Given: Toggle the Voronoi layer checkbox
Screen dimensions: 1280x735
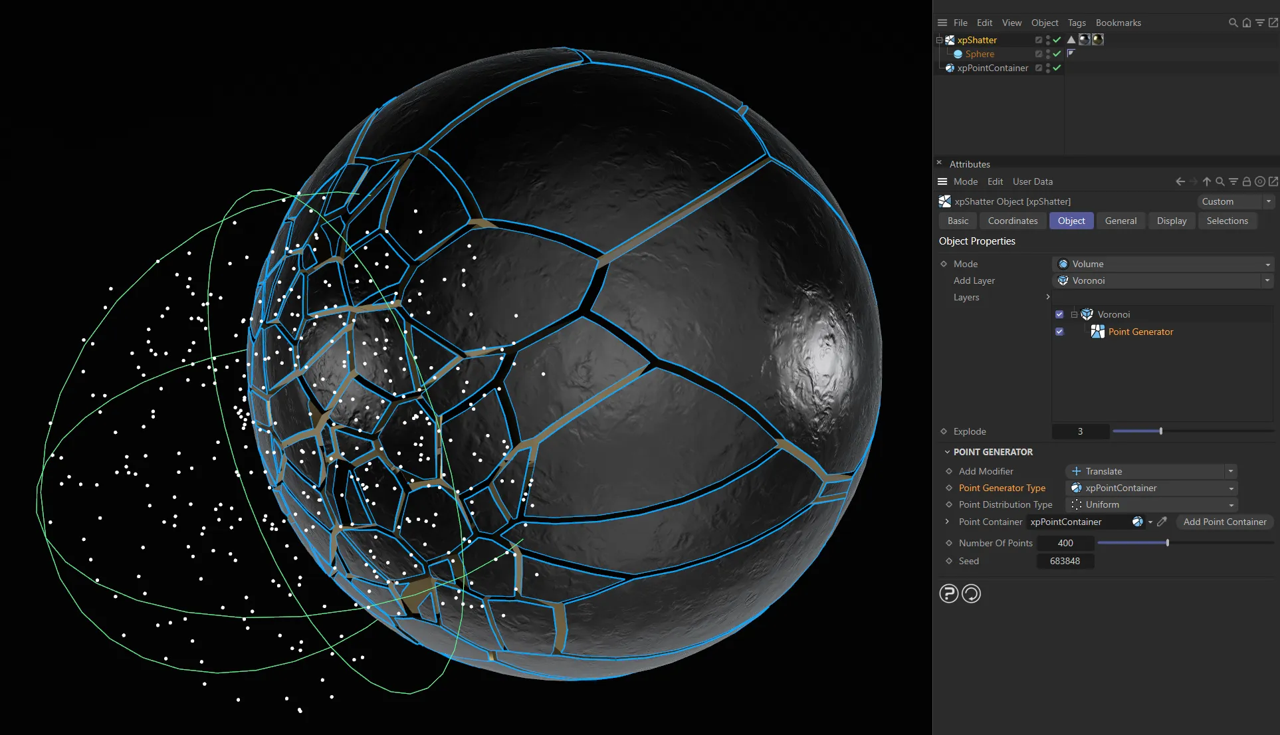Looking at the screenshot, I should 1059,314.
